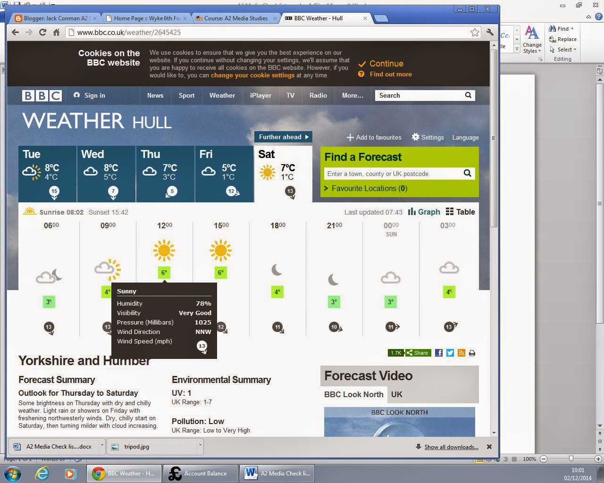
Task: Click Find out more about cookies
Action: [x=385, y=74]
